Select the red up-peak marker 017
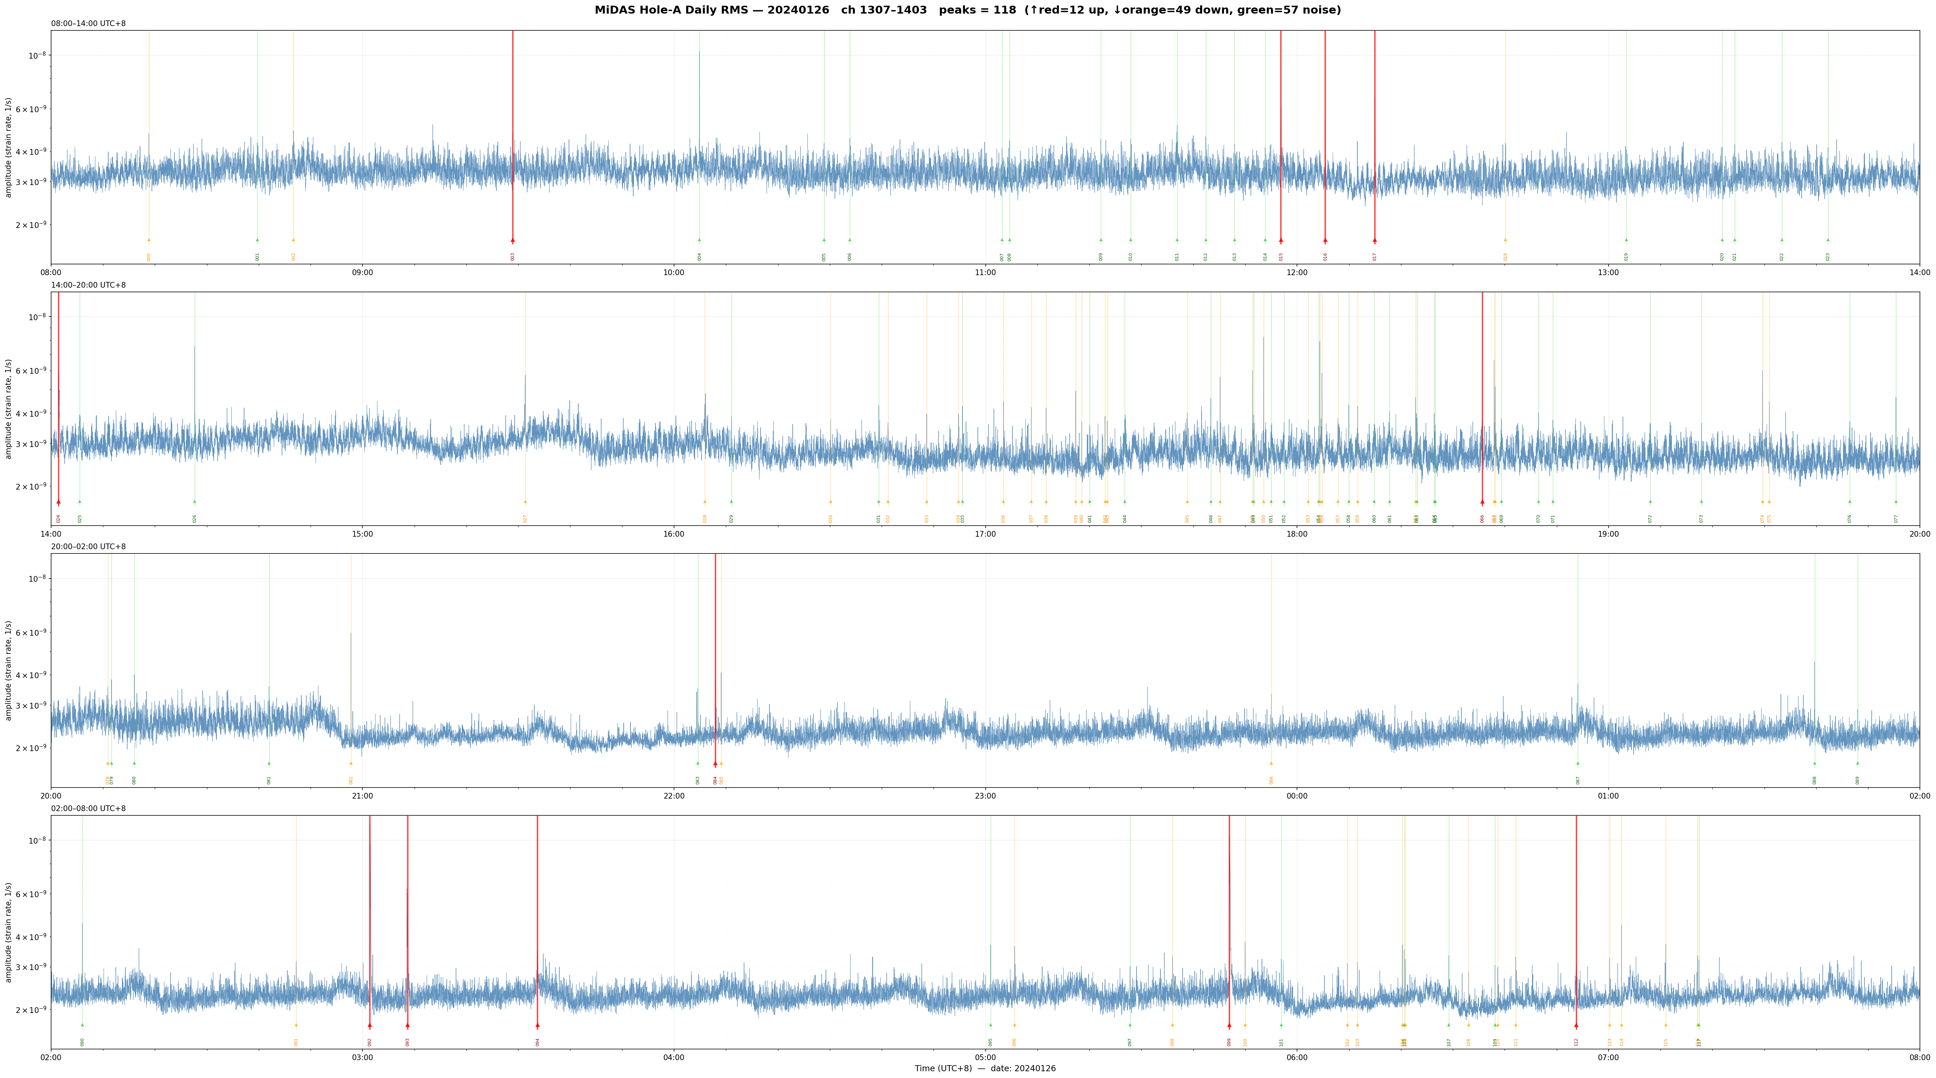Image resolution: width=1936 pixels, height=1078 pixels. 1375,240
